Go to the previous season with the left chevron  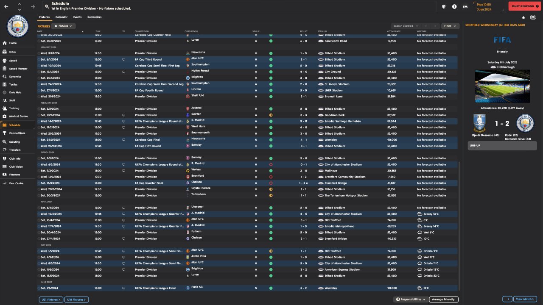click(426, 26)
